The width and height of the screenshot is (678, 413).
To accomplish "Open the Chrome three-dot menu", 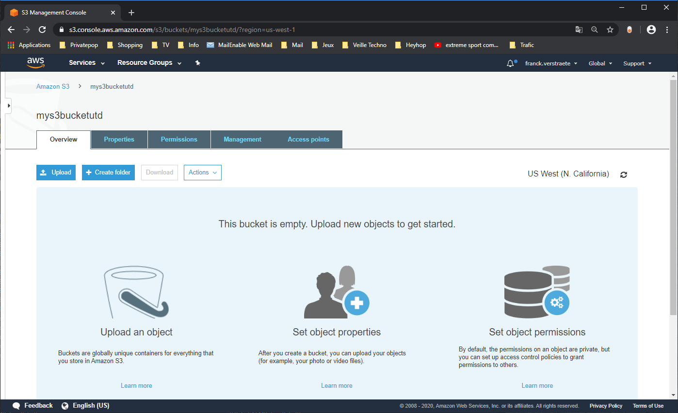I will (667, 30).
